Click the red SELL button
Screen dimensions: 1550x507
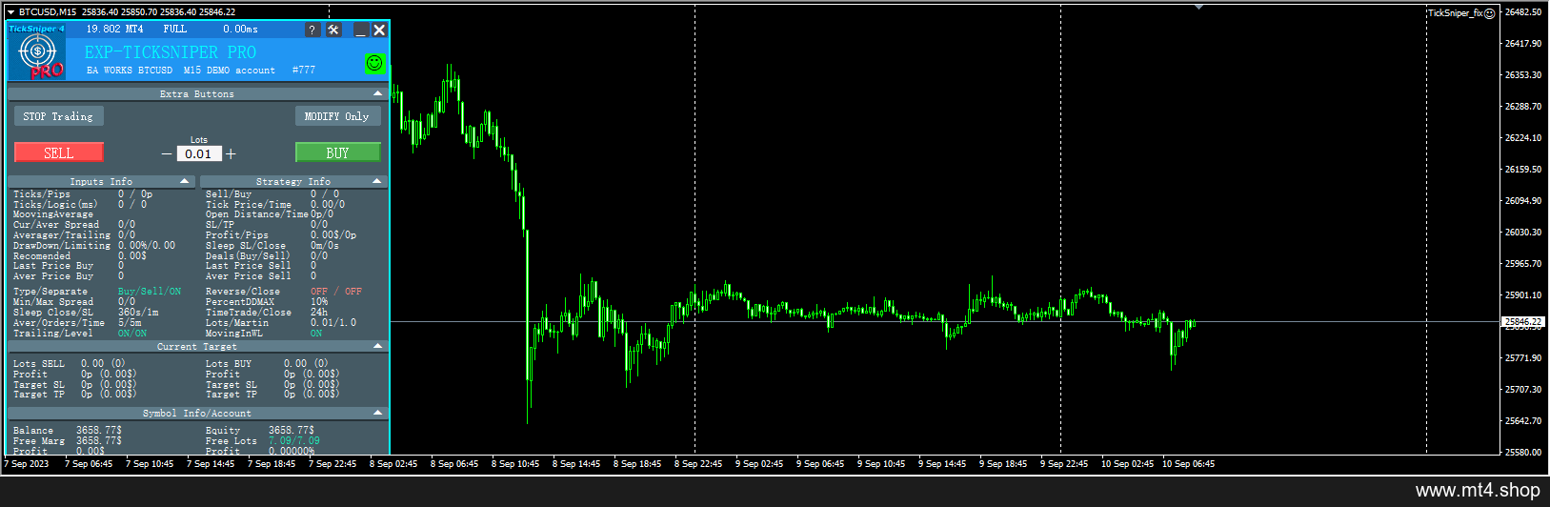click(x=58, y=152)
